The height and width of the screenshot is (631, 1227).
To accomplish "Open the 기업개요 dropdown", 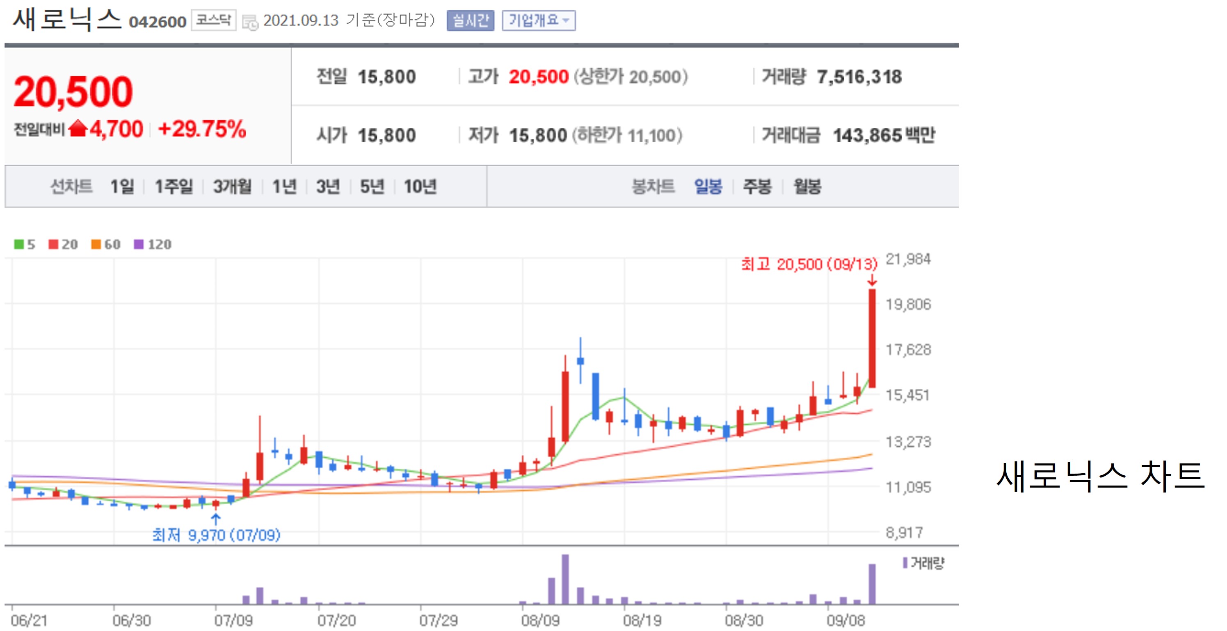I will click(538, 20).
